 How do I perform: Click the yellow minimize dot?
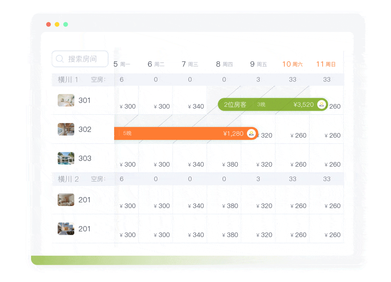coord(57,24)
